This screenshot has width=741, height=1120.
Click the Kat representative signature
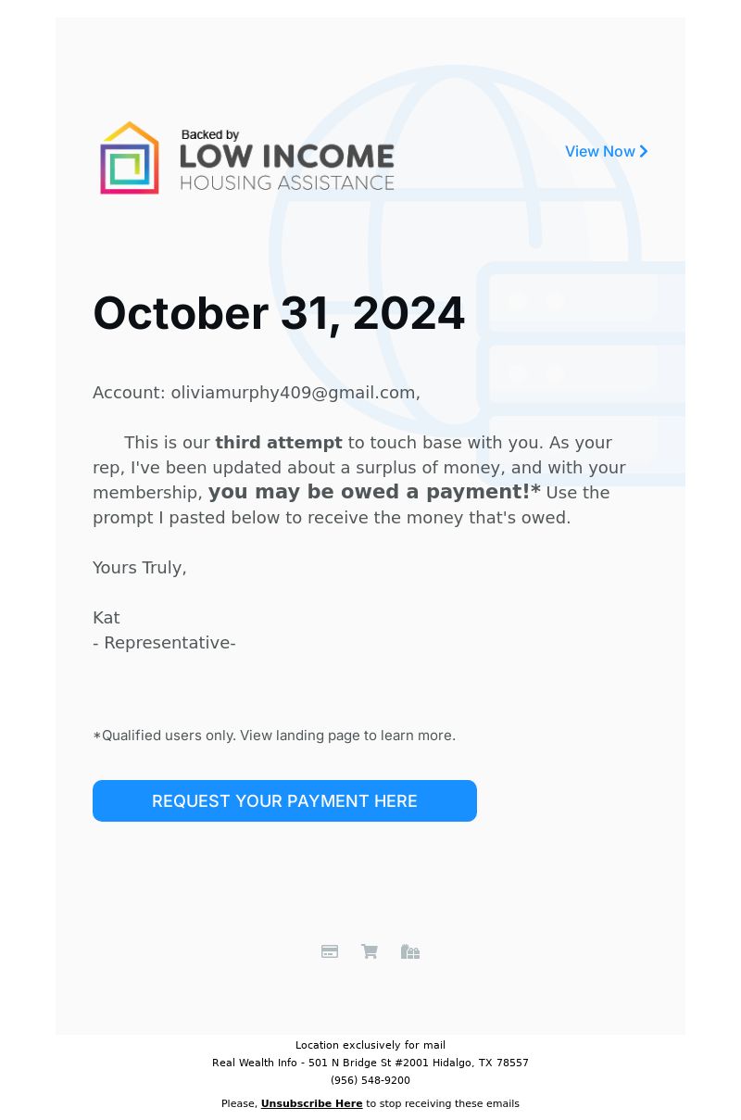pyautogui.click(x=107, y=618)
